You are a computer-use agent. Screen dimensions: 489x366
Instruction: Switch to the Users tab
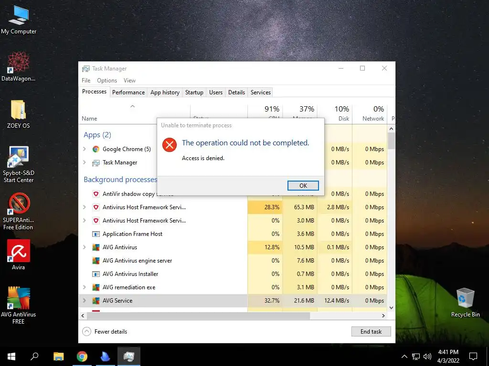coord(216,92)
